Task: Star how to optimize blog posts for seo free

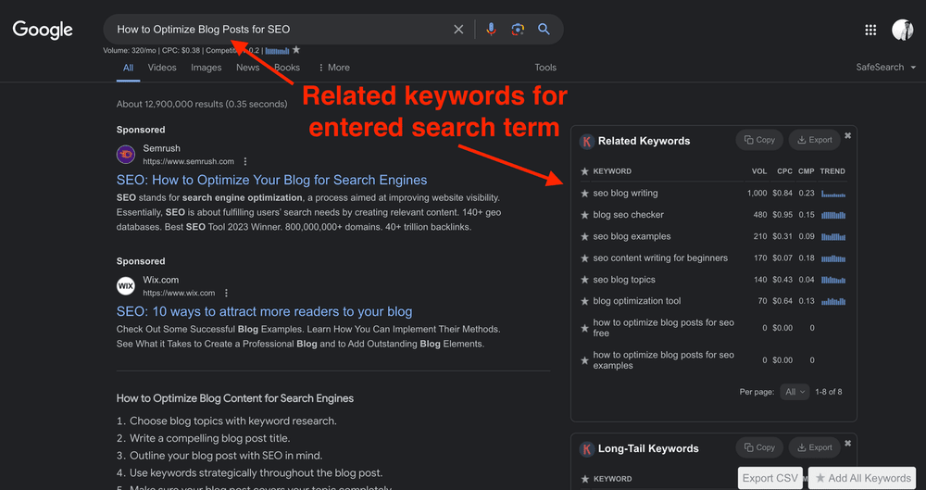Action: 584,328
